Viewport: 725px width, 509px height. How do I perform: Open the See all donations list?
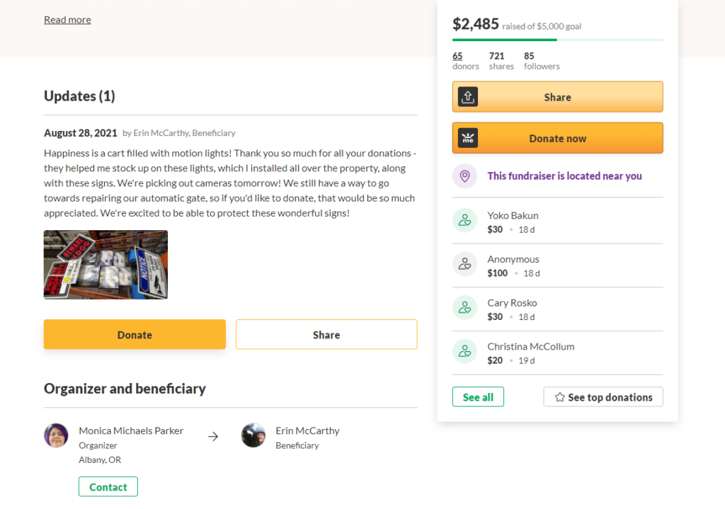(x=478, y=397)
